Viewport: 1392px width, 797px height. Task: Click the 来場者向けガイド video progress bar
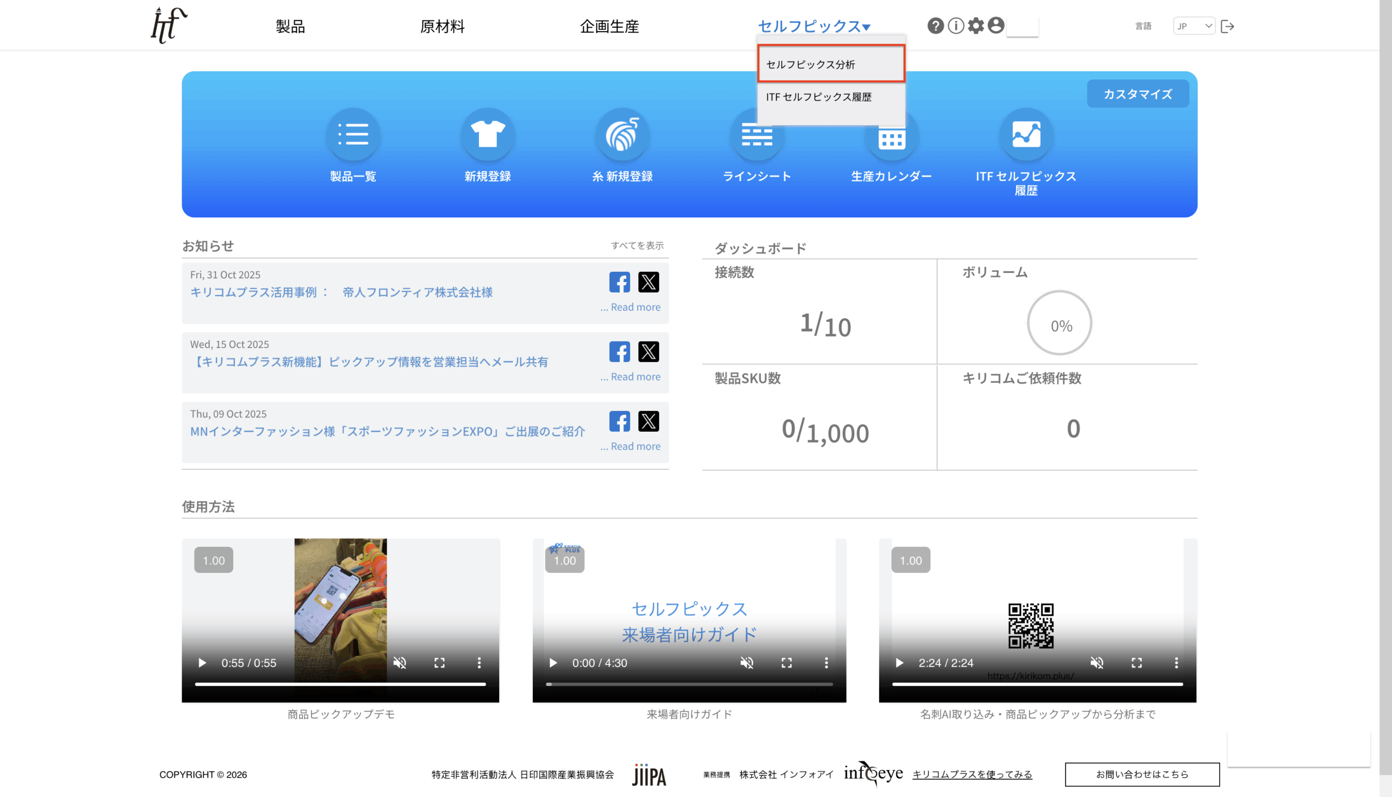tap(688, 684)
